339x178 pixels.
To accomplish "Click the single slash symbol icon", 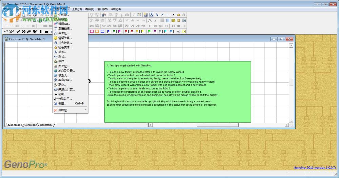I will (18, 31).
